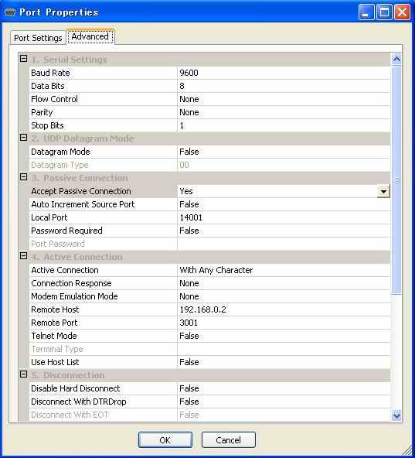Click the scrollbar down arrow
The width and height of the screenshot is (415, 458).
point(396,415)
